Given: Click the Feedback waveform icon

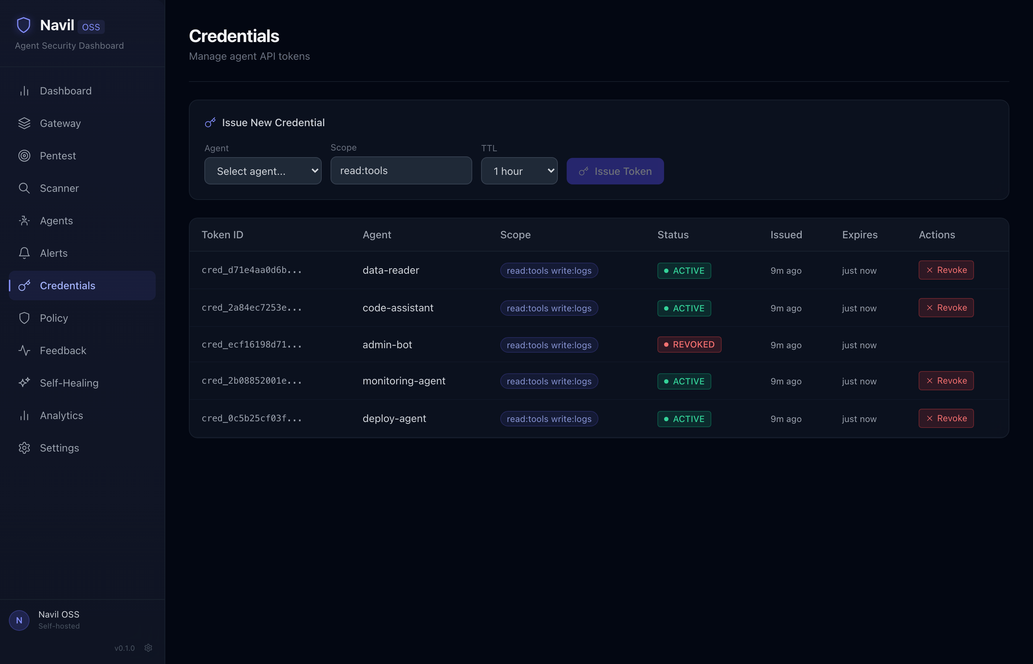Looking at the screenshot, I should coord(24,350).
